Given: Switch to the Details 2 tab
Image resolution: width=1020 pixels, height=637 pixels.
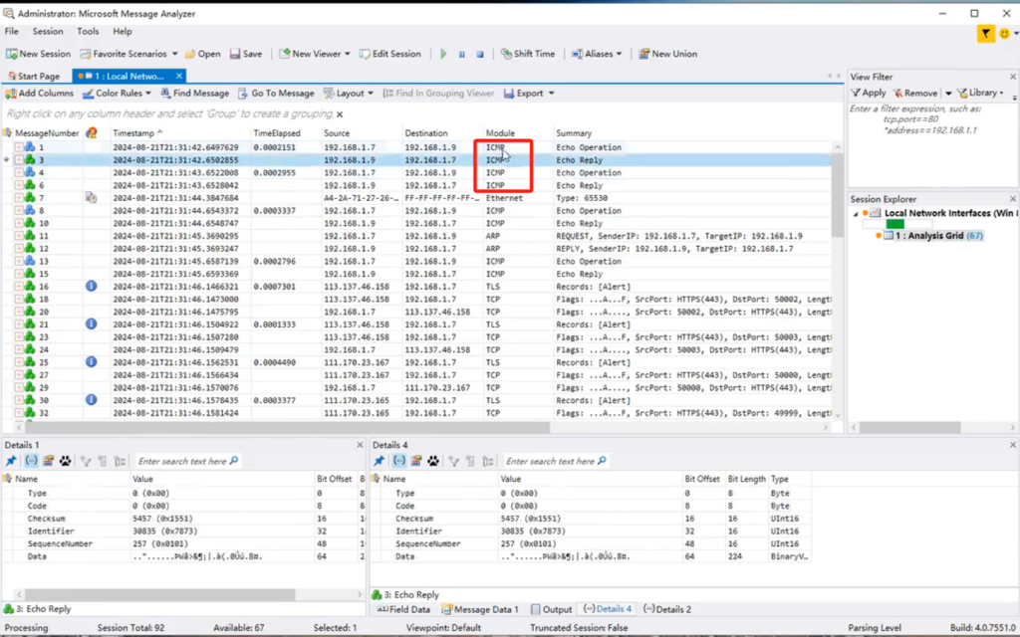Looking at the screenshot, I should point(667,610).
